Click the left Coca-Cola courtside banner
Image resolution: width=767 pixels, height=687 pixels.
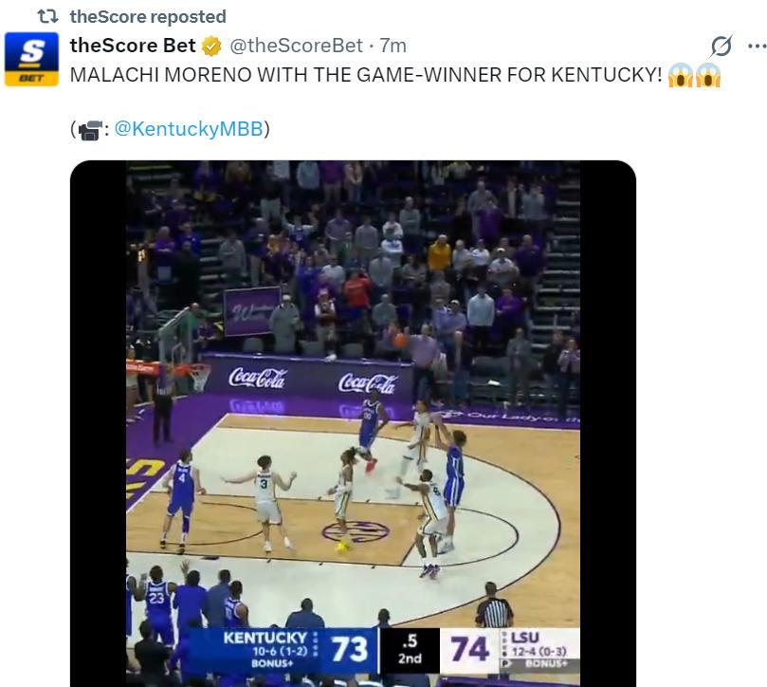tap(258, 378)
